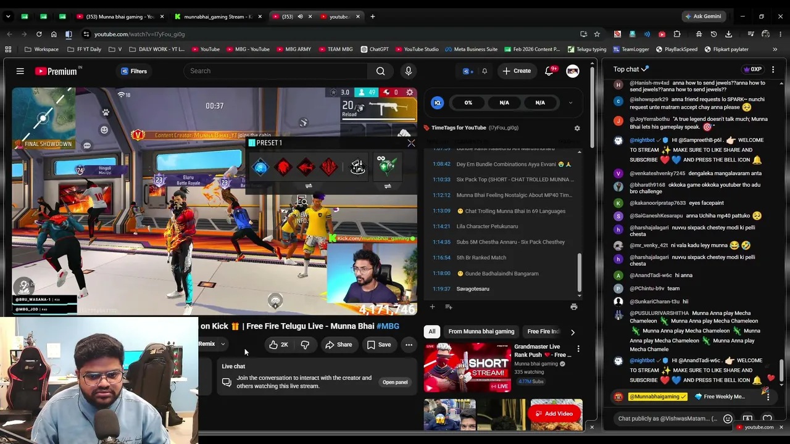Bookmark this page with the star
790x444 pixels.
click(x=597, y=34)
